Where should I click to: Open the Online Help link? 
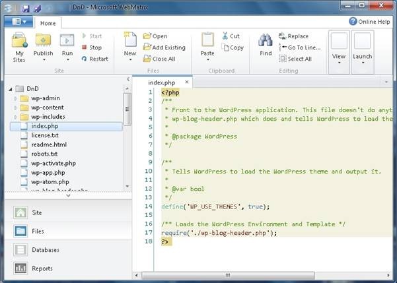coord(370,21)
